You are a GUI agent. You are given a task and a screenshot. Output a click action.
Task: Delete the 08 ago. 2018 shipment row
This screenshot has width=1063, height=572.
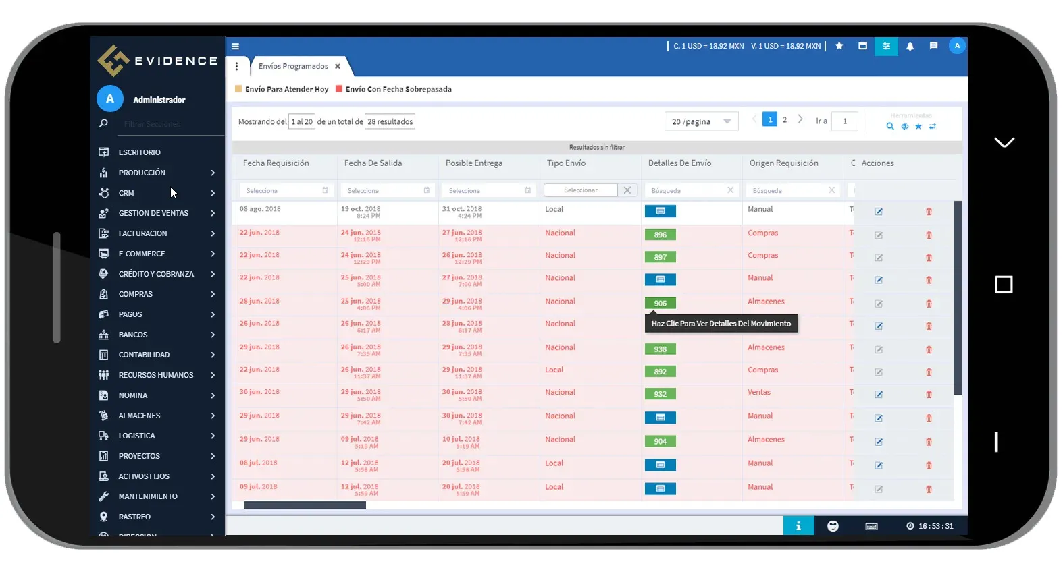pos(929,211)
